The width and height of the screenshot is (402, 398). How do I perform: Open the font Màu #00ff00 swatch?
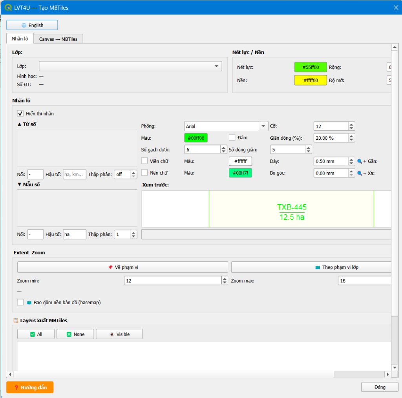click(196, 138)
